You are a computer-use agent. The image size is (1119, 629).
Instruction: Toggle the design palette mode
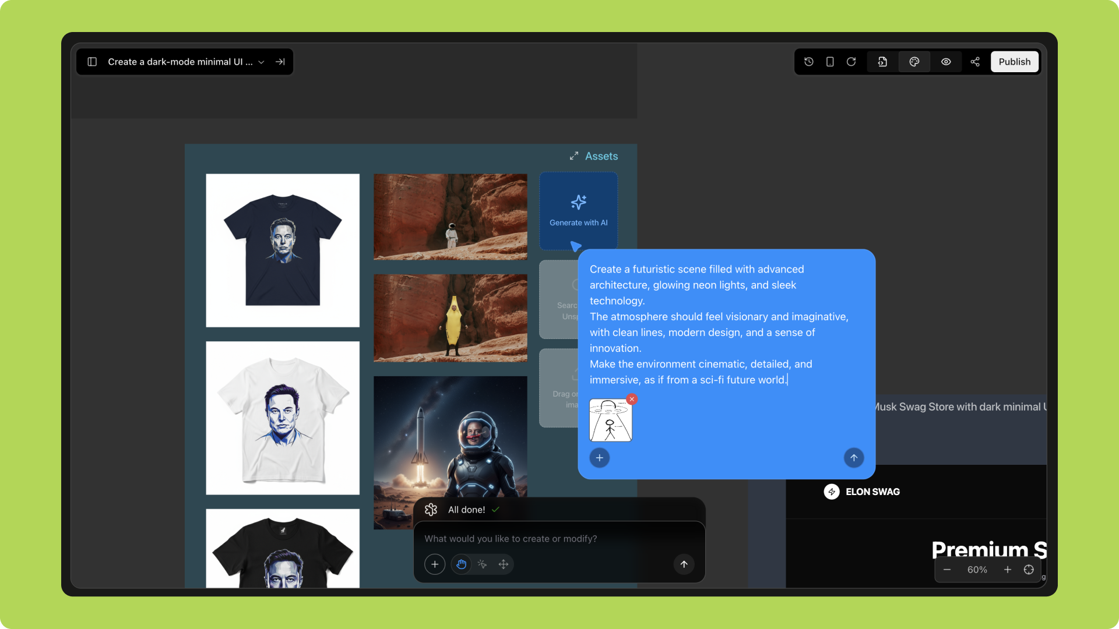click(914, 62)
